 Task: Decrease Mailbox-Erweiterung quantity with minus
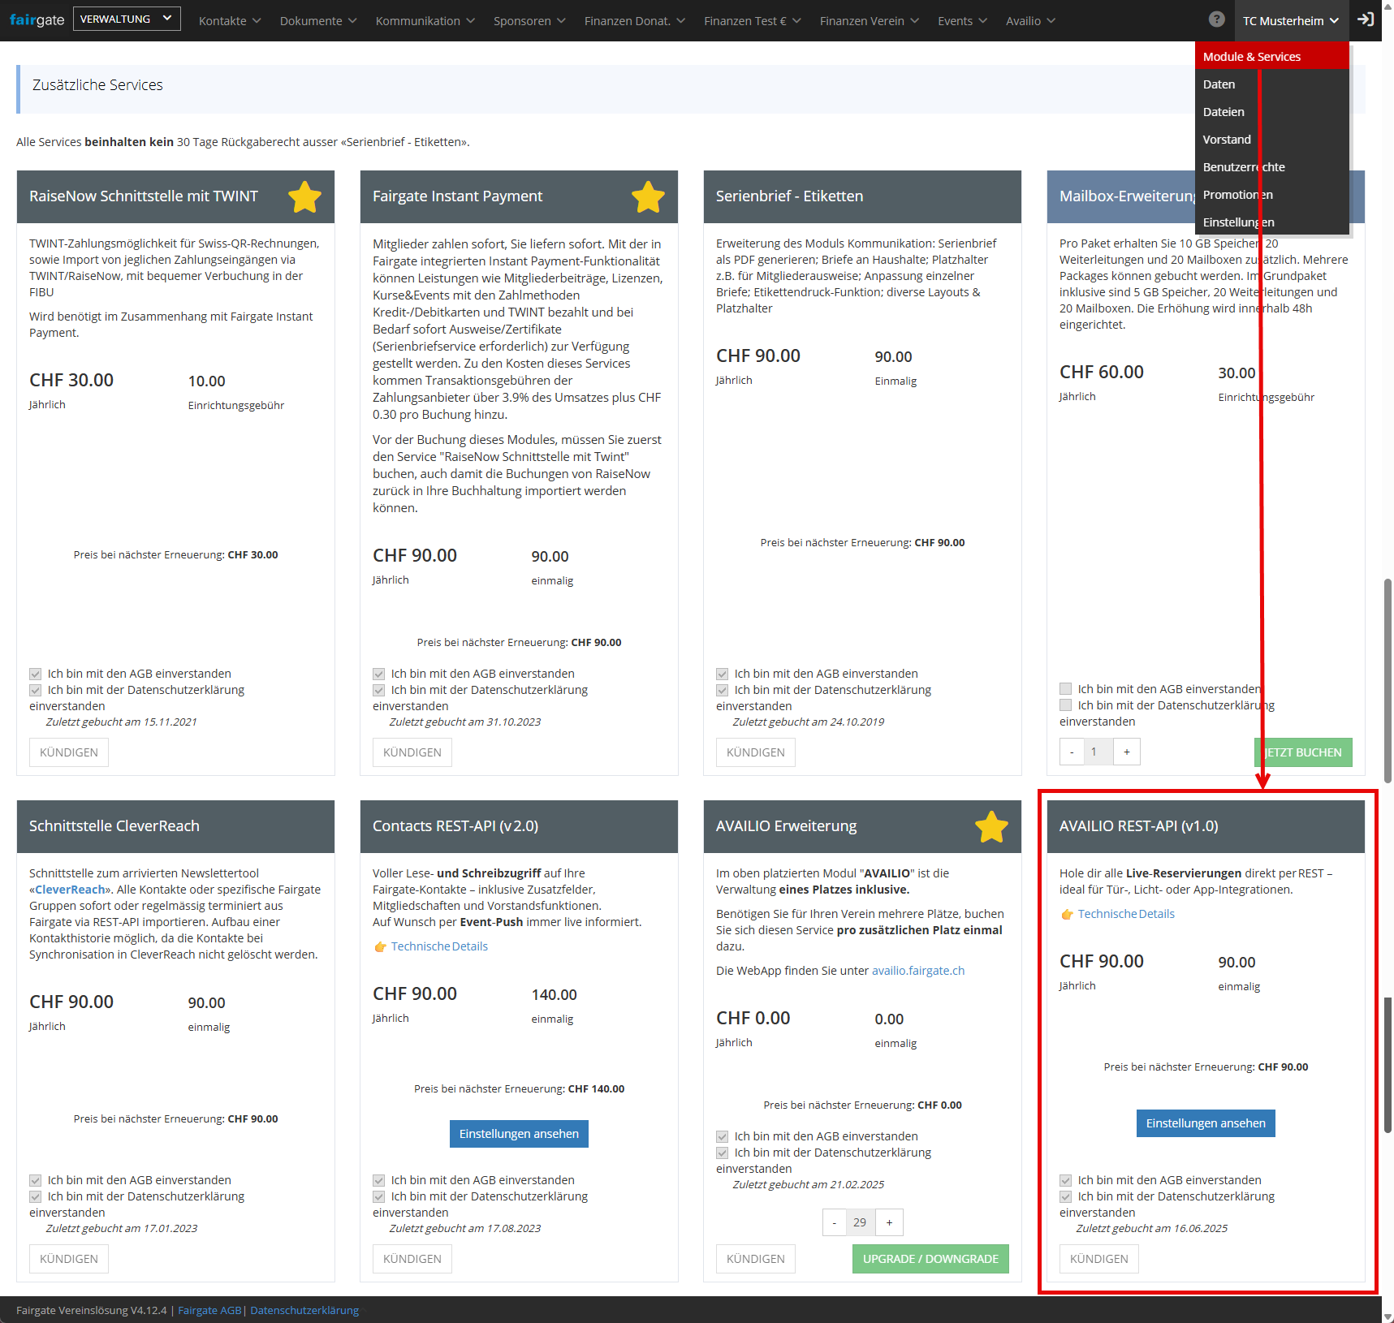click(x=1072, y=752)
